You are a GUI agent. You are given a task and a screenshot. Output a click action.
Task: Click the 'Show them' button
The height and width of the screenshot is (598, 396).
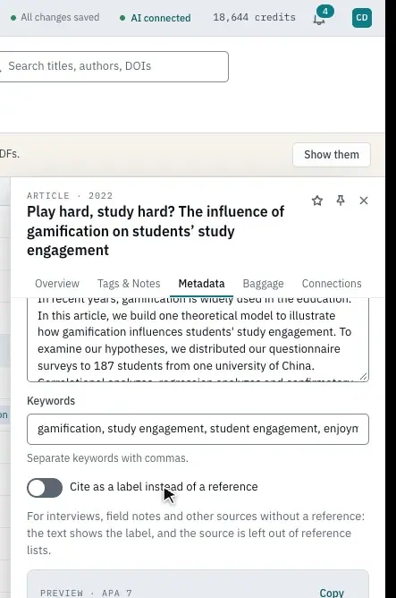coord(332,155)
